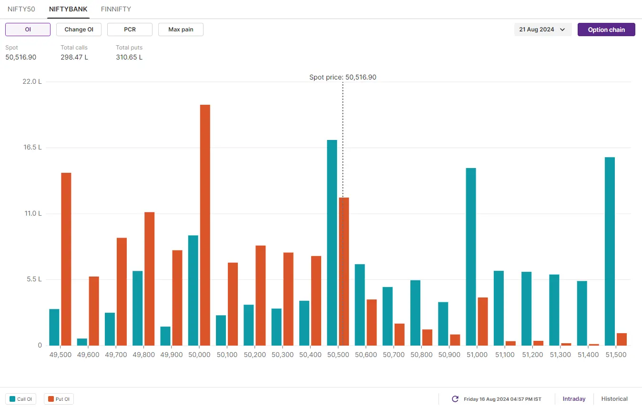The width and height of the screenshot is (642, 407).
Task: Click the 50,600 strike call OI bar
Action: coord(360,305)
